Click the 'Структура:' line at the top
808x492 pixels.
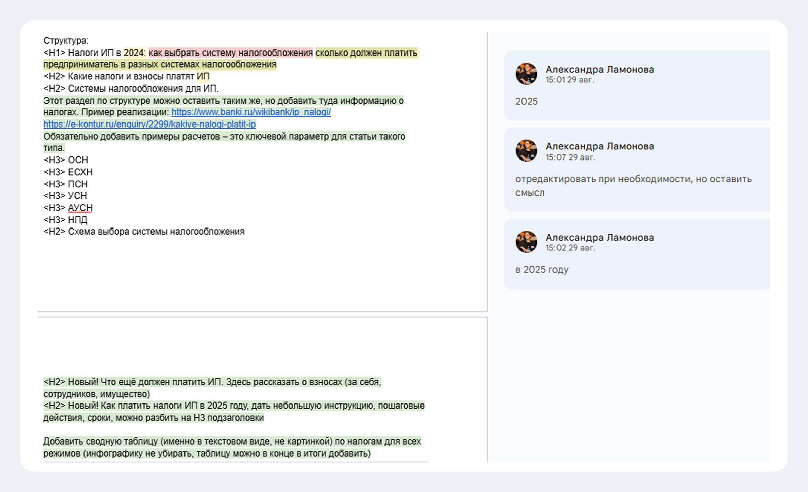[66, 41]
